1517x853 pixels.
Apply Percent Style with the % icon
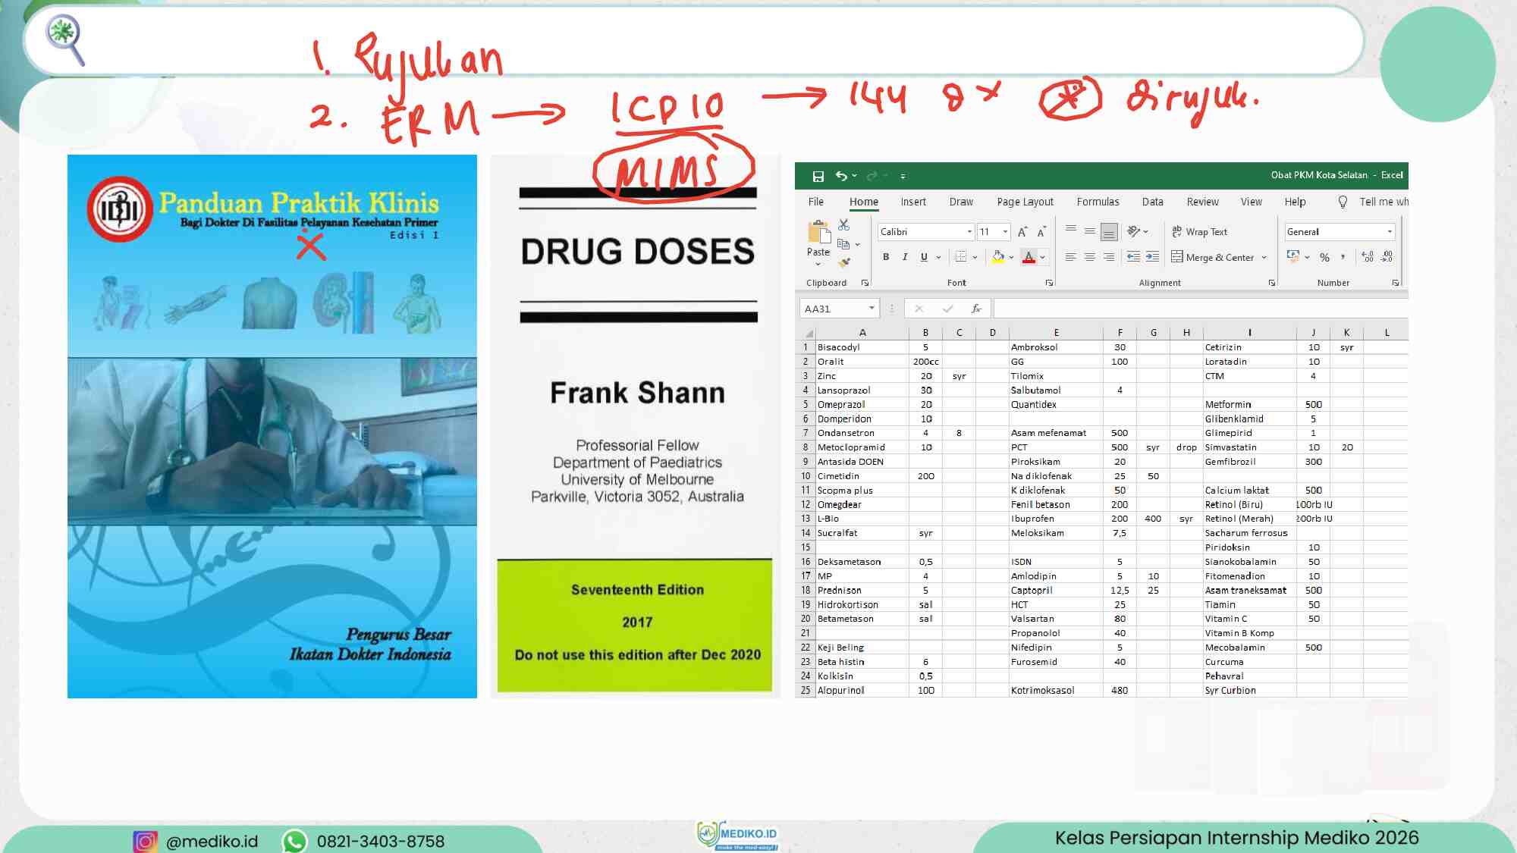click(1324, 258)
